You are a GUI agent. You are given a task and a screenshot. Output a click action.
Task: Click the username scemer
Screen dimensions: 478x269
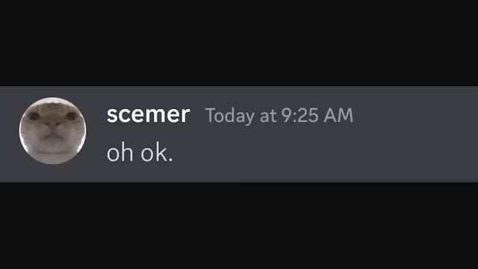coord(148,115)
